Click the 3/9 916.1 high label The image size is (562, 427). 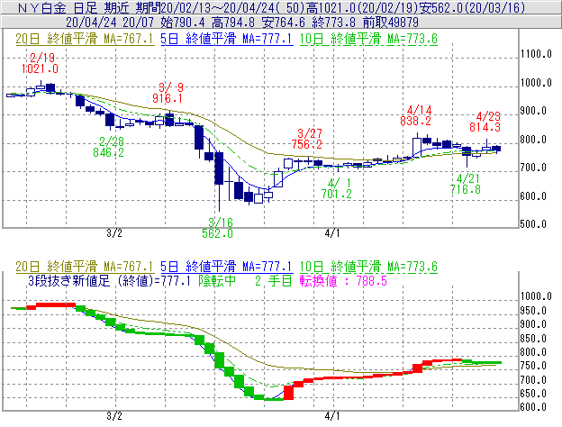(x=168, y=93)
